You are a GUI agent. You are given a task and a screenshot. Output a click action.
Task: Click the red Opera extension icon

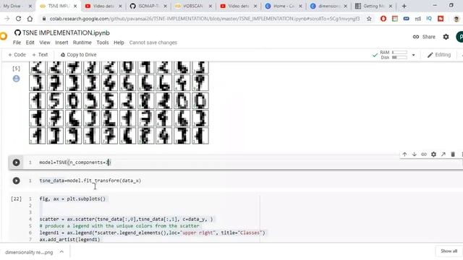point(383,19)
